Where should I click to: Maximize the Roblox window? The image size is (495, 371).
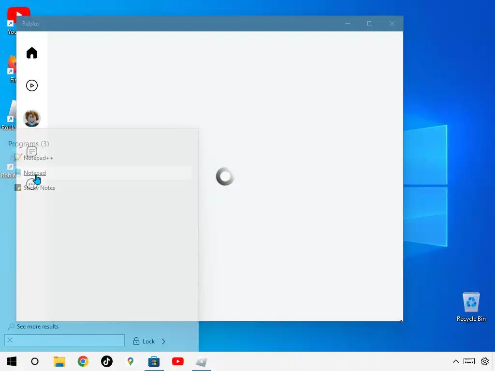click(x=370, y=24)
